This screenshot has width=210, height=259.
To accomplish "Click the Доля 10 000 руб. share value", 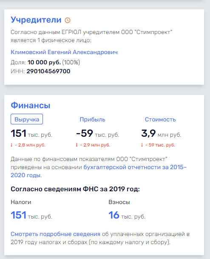I will click(x=44, y=62).
